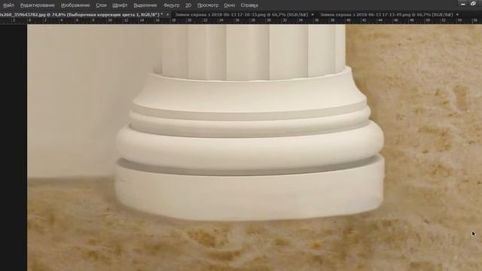Open the Справка menu

pyautogui.click(x=249, y=5)
